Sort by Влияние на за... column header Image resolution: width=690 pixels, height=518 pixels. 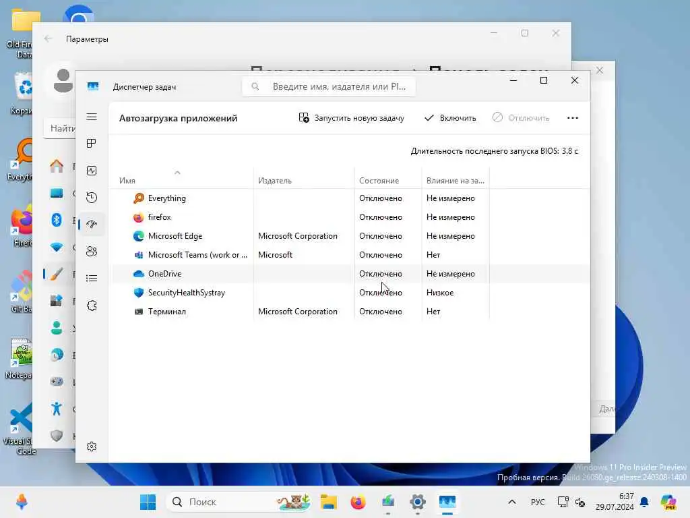click(456, 180)
